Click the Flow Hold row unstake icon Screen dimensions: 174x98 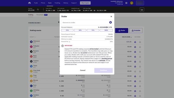140,71
